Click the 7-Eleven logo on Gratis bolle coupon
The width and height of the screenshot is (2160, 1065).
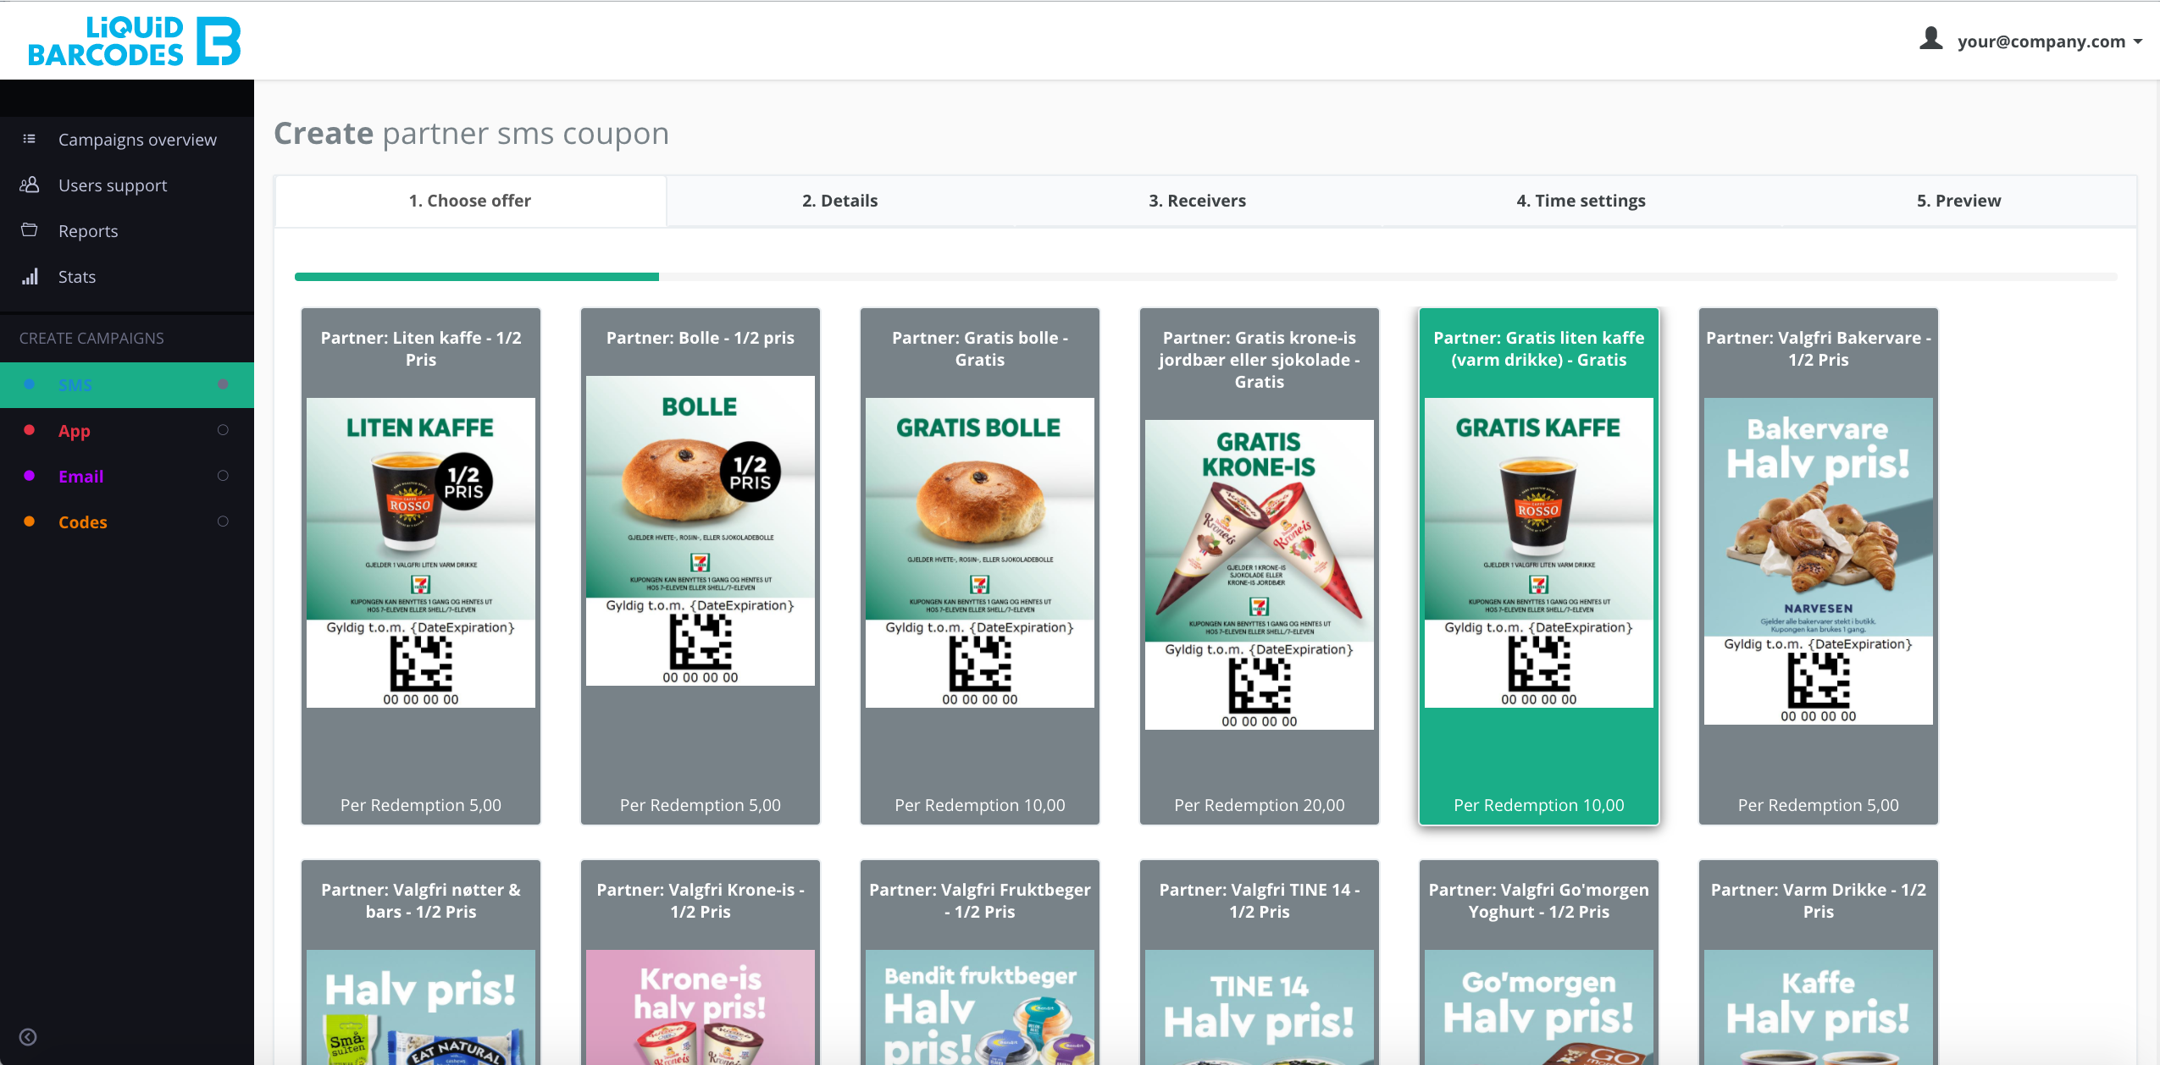(x=980, y=584)
